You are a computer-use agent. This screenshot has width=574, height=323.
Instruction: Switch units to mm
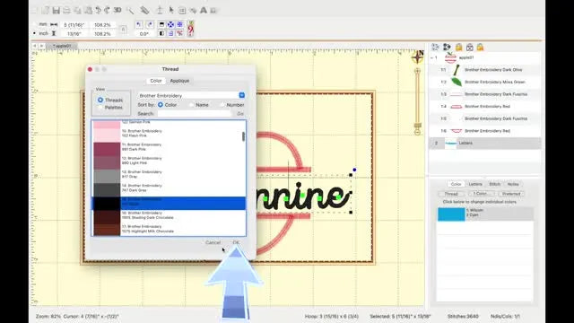[x=34, y=24]
